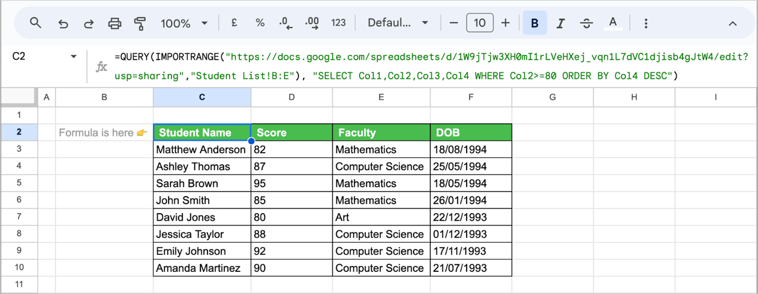Select the score cell 87
The height and width of the screenshot is (294, 758).
pyautogui.click(x=292, y=166)
